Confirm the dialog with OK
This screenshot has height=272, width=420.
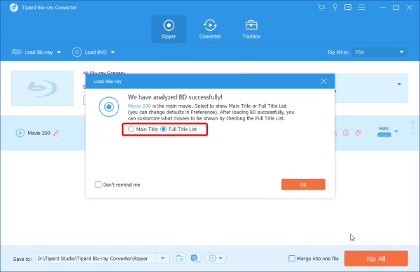point(303,185)
